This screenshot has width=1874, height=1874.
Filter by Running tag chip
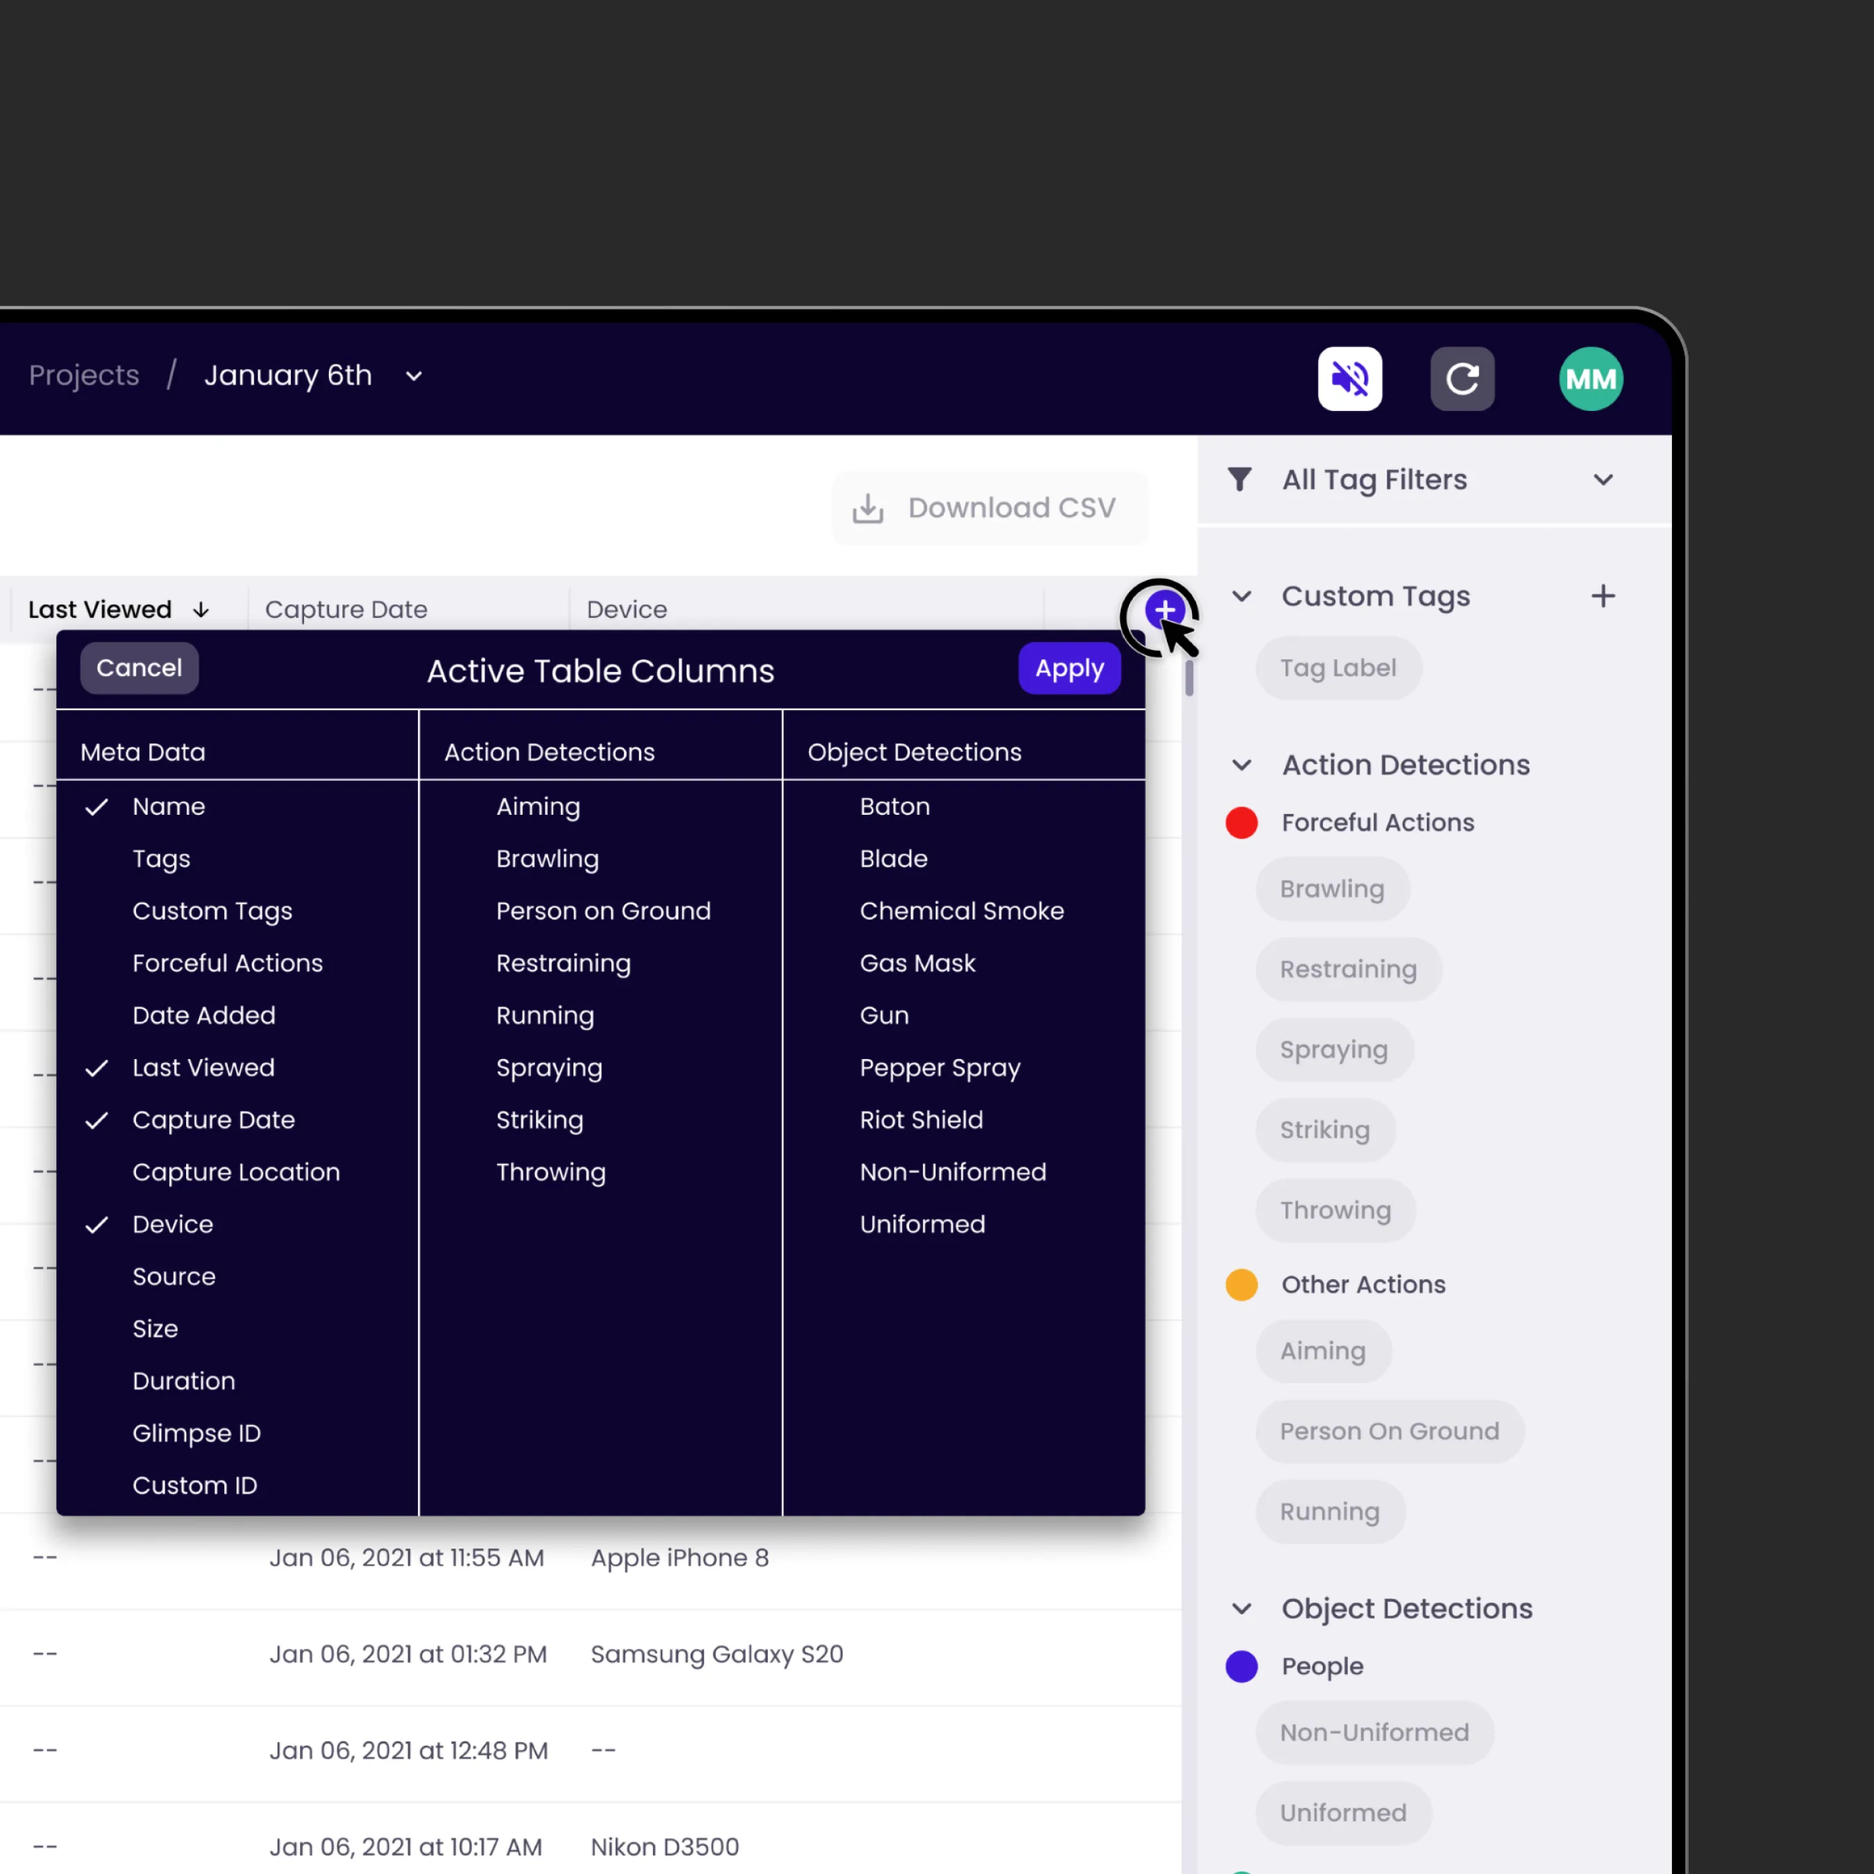click(1330, 1512)
